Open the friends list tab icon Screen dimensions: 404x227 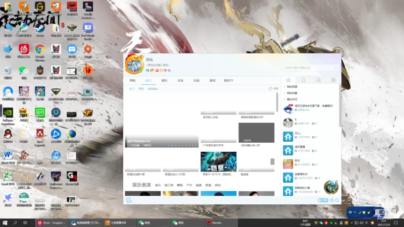tap(304, 80)
